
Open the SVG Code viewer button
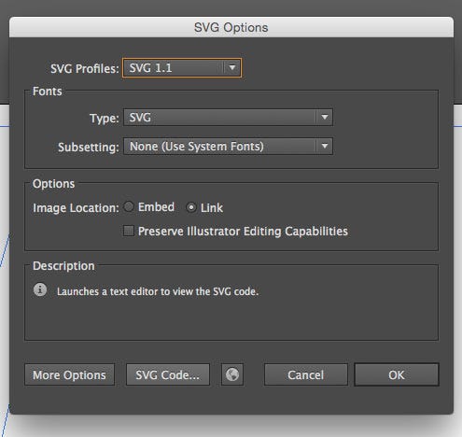[x=168, y=374]
